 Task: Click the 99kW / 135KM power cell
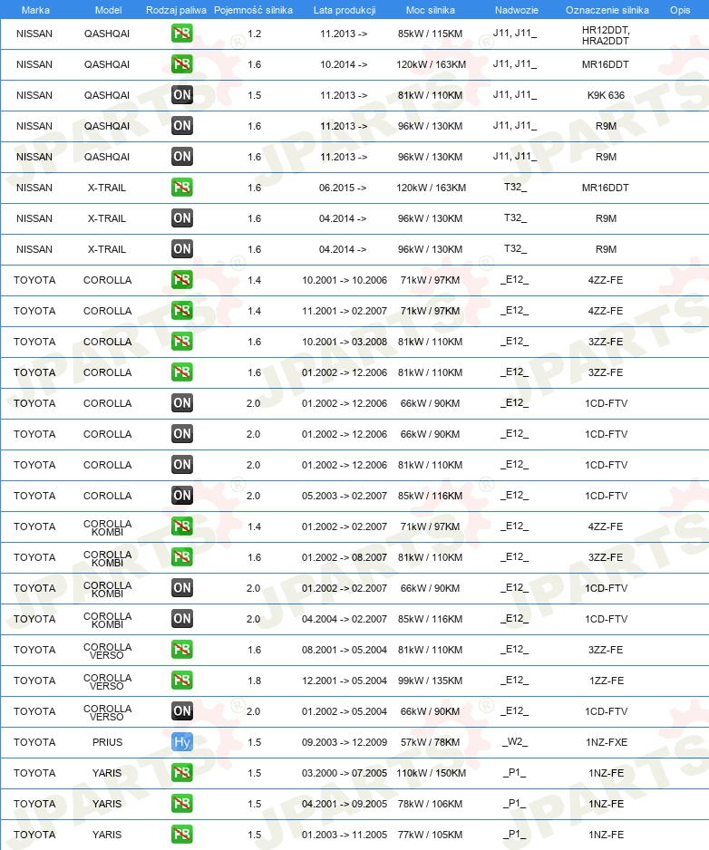pos(430,681)
